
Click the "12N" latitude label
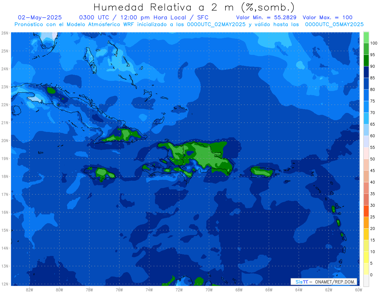[x=5, y=284]
